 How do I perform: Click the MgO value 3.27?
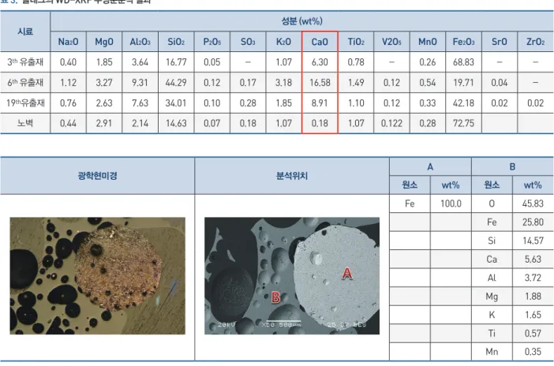(x=104, y=83)
